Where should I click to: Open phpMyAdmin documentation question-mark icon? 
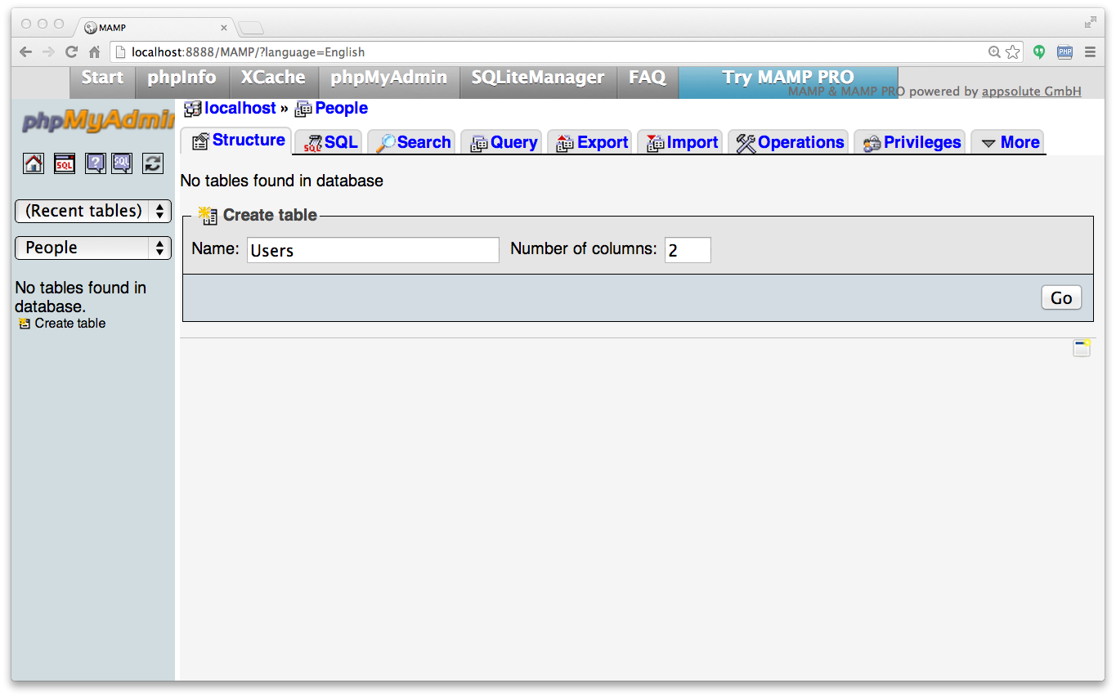coord(96,163)
